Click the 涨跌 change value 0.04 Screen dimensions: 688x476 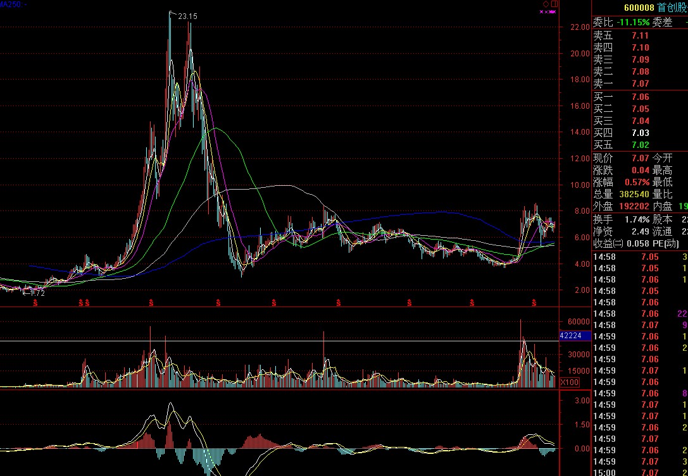640,170
